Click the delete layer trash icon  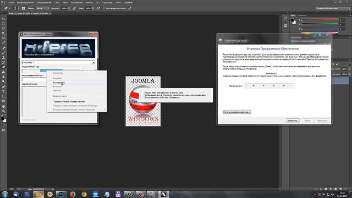coord(346,189)
